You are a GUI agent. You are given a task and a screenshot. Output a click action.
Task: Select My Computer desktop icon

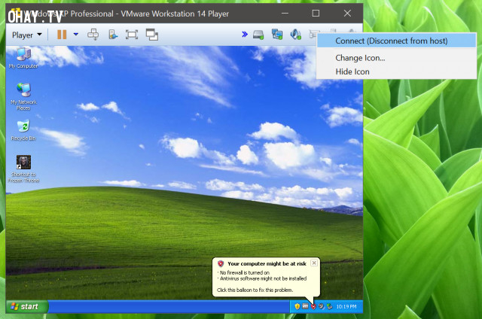tap(23, 58)
